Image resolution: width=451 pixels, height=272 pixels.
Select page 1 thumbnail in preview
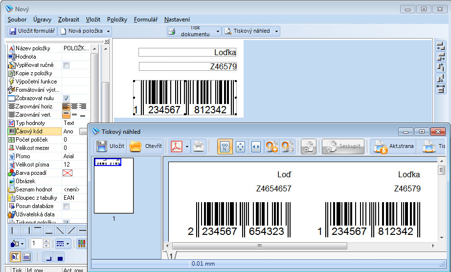(113, 186)
